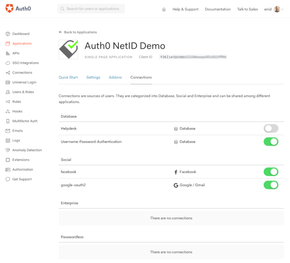Image resolution: width=290 pixels, height=263 pixels.
Task: Click the Users & Roles people icon
Action: (x=8, y=92)
